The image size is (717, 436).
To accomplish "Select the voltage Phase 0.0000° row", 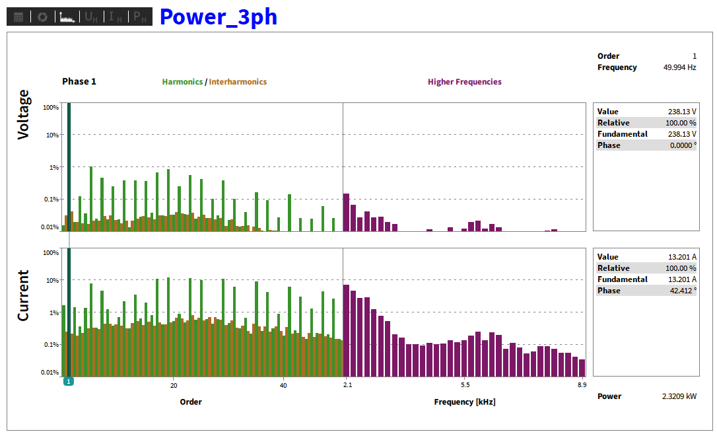I will pos(646,145).
